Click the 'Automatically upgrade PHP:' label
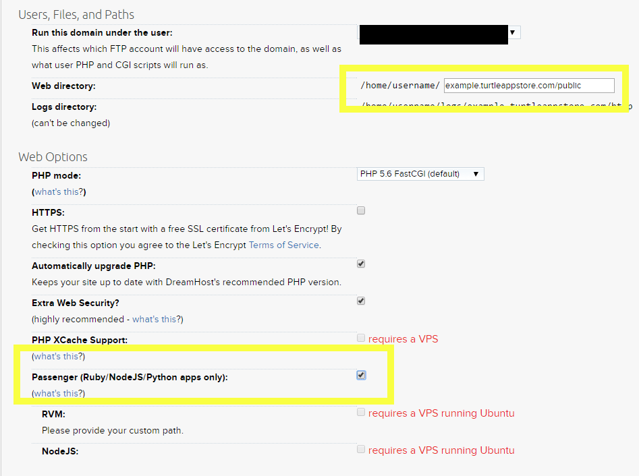Image resolution: width=639 pixels, height=476 pixels. (x=94, y=266)
